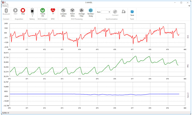Image resolution: width=192 pixels, height=116 pixels.
Task: Open the Port dropdown list
Action: (x=106, y=12)
